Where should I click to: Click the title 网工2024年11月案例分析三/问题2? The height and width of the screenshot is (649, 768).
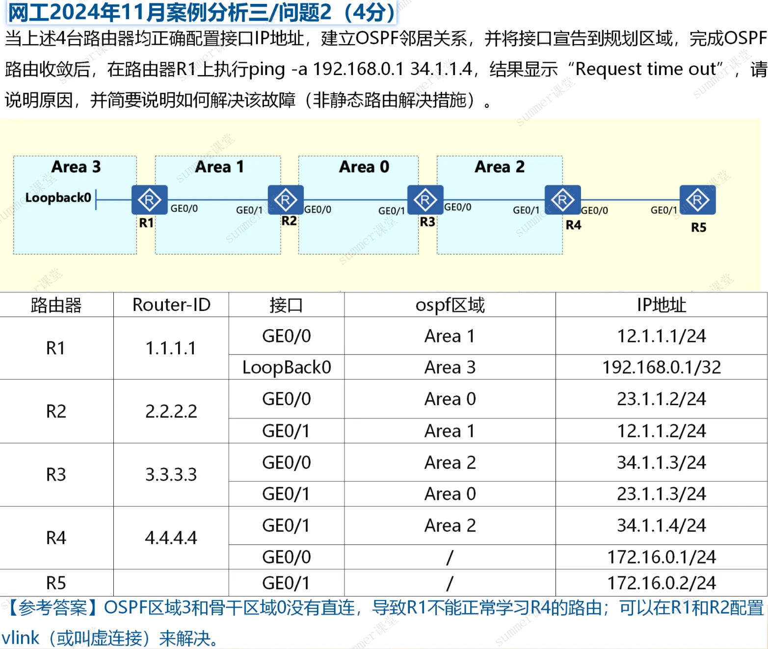(201, 13)
